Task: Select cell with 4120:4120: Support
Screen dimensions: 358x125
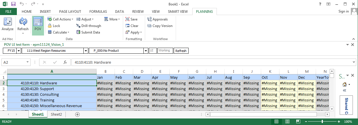Action: pyautogui.click(x=52, y=89)
